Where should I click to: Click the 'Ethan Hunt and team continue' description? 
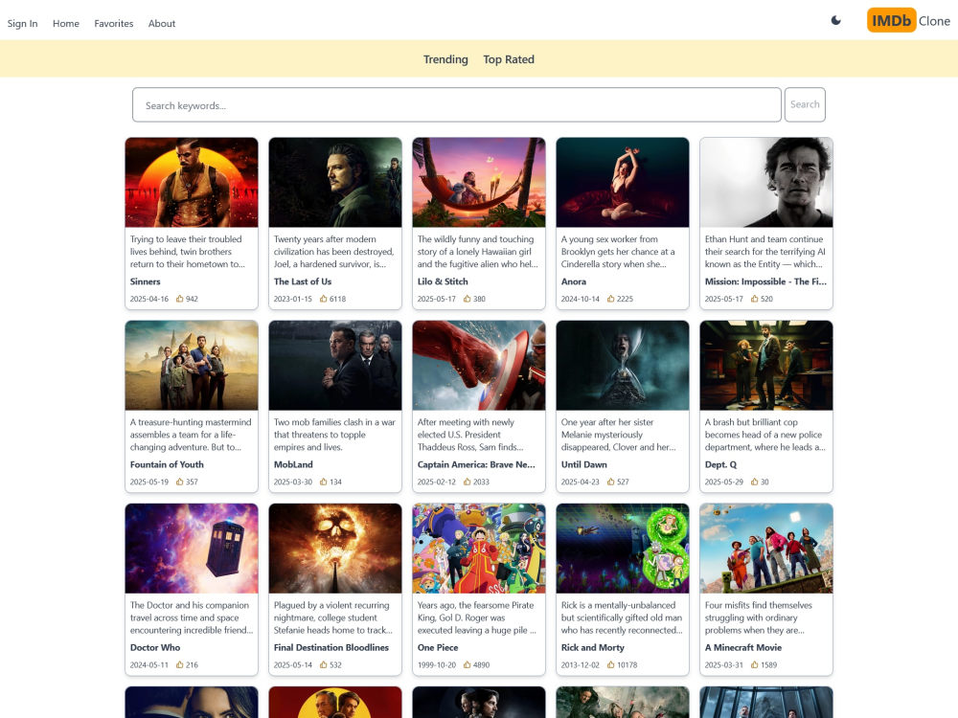[764, 252]
